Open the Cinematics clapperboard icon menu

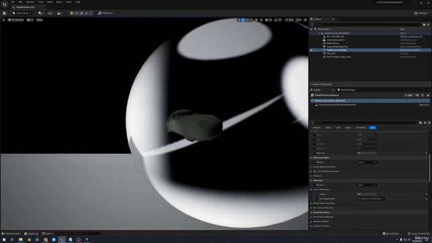point(59,13)
